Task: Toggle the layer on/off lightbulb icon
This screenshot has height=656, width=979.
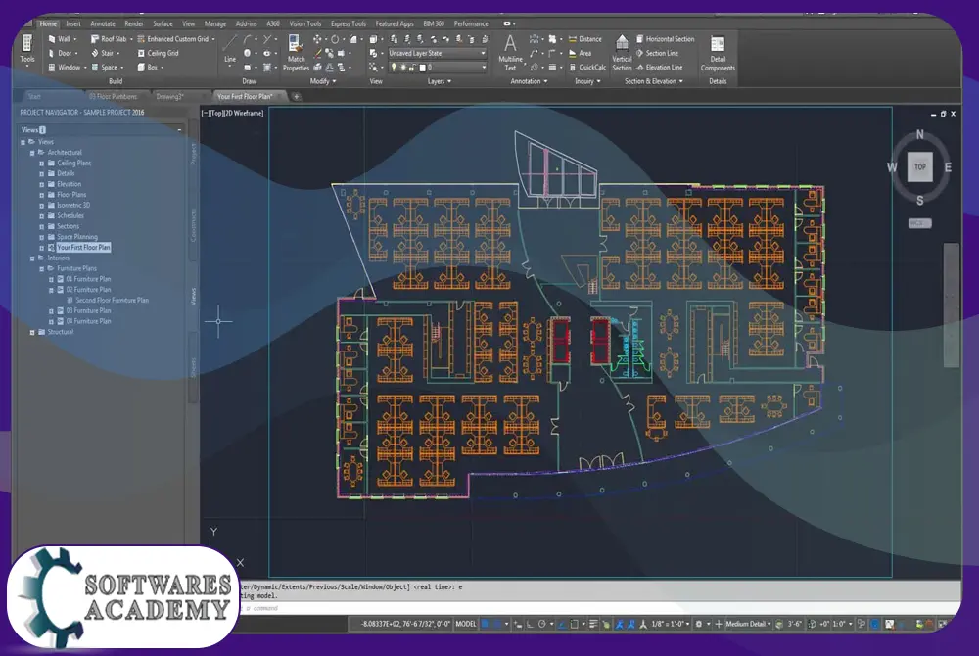Action: click(x=394, y=68)
